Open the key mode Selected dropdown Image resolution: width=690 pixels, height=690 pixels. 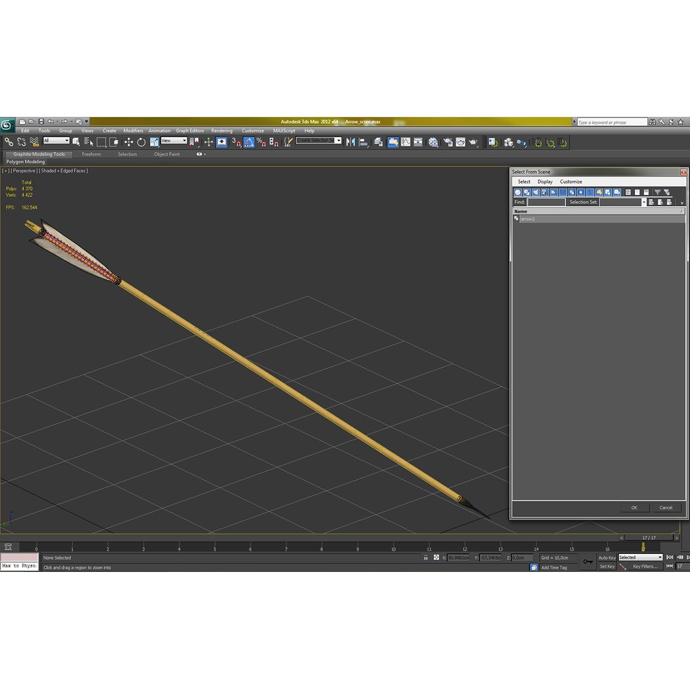pos(640,557)
